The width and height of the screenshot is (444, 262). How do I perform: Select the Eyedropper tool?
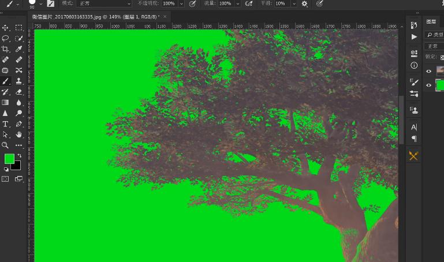point(18,49)
